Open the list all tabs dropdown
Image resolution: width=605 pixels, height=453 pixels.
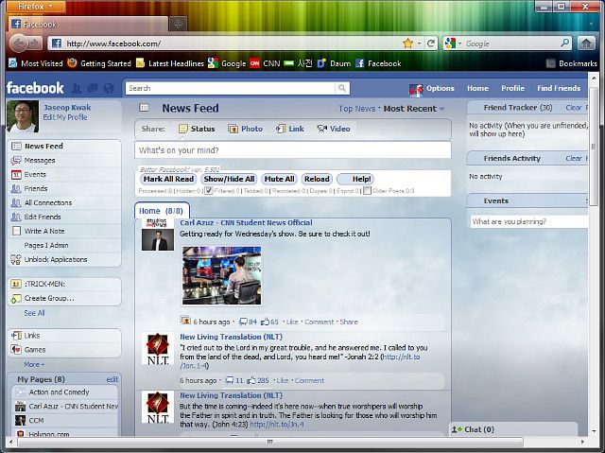[591, 25]
